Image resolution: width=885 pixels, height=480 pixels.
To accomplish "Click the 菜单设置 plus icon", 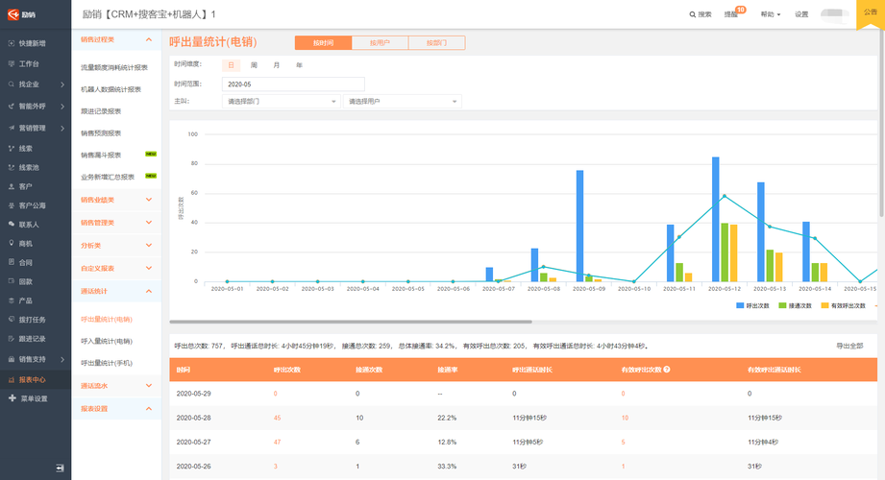I will tap(12, 398).
